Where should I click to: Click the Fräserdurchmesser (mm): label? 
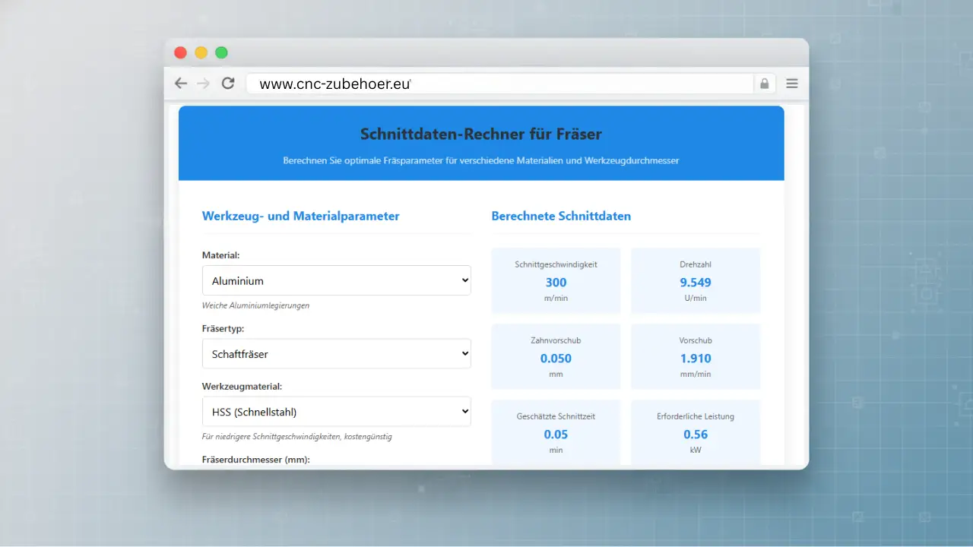pos(256,460)
